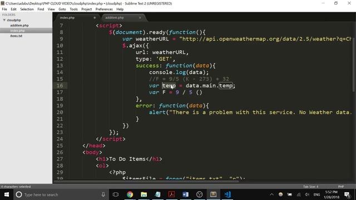Click the 'GET' string on line 12

pos(164,59)
